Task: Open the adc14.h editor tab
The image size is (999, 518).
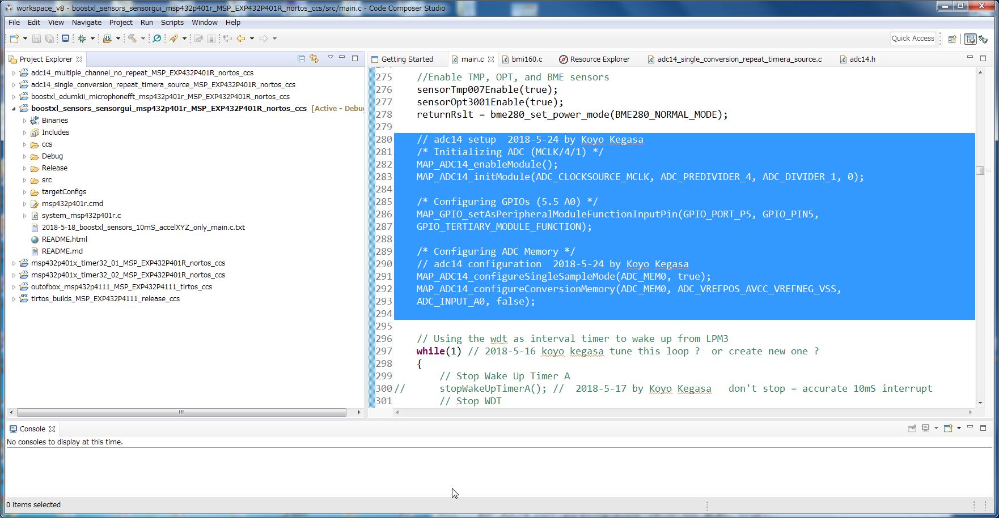Action: tap(857, 59)
